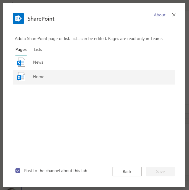Click the empty space below the page list
189x190 pixels.
(x=94, y=121)
